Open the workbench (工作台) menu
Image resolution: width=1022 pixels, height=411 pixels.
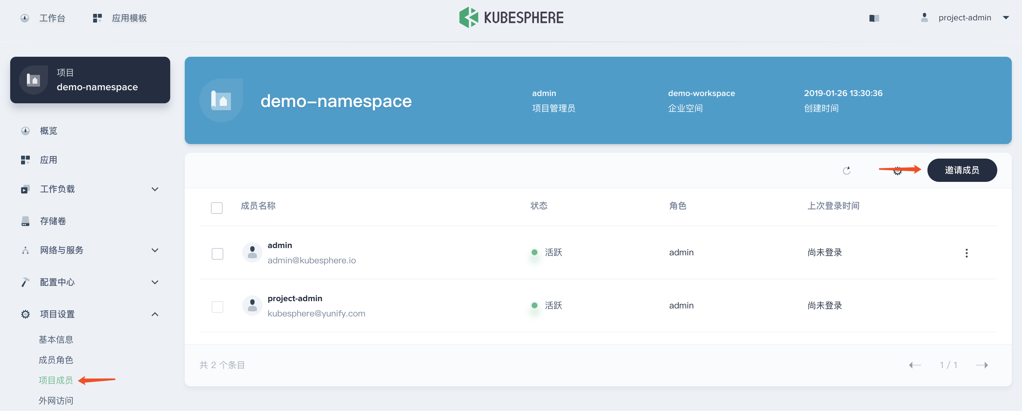click(52, 18)
